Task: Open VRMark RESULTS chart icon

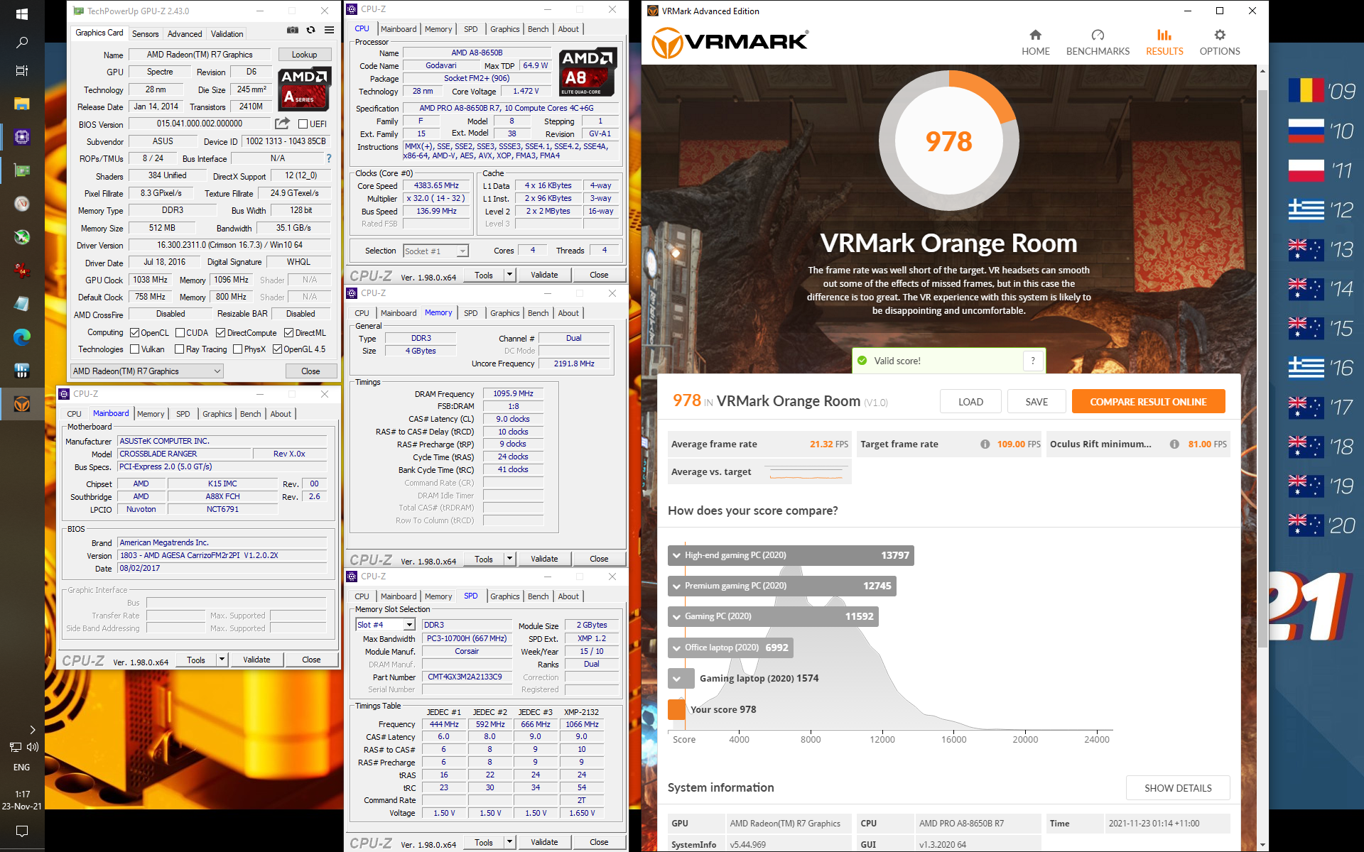Action: [1164, 35]
